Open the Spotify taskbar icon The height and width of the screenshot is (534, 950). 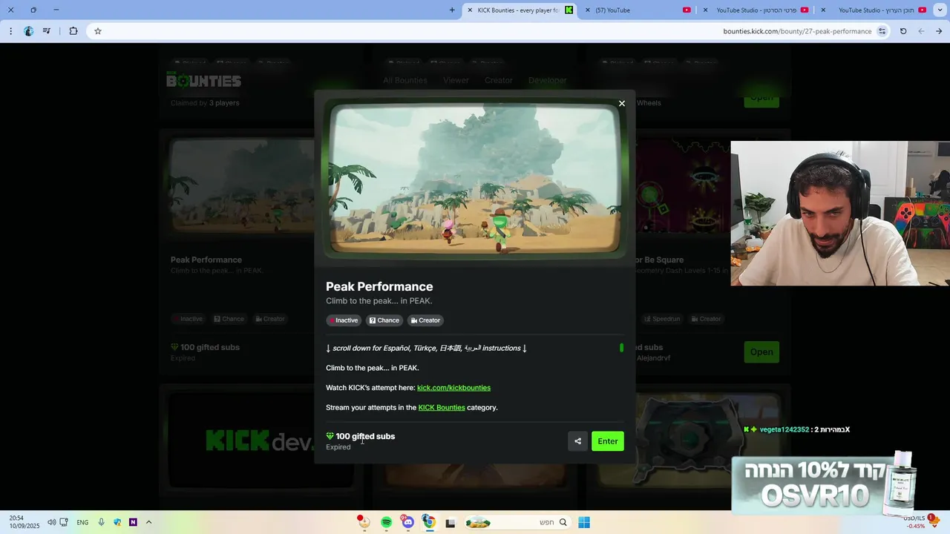coord(386,522)
